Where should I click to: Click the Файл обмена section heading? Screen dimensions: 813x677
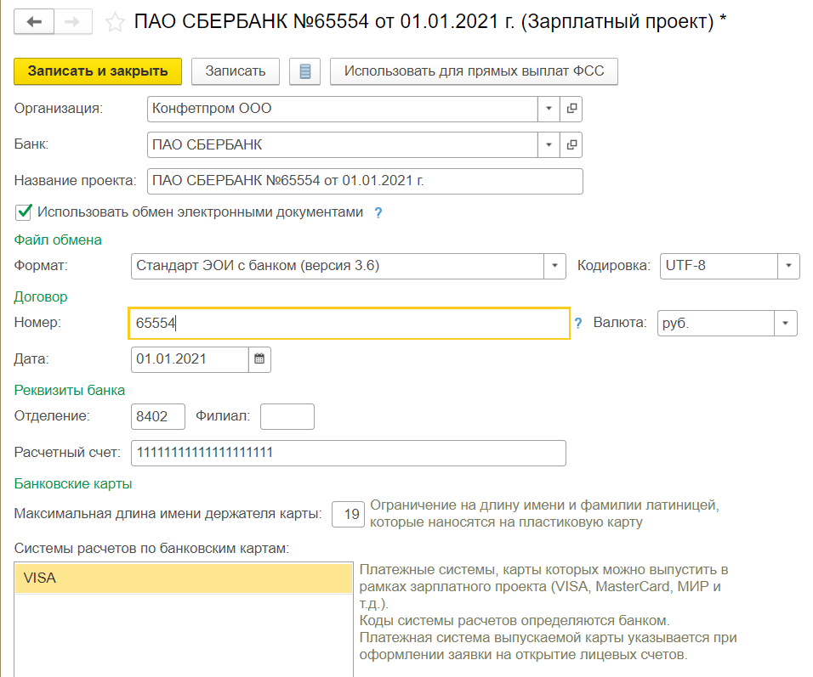[x=58, y=240]
